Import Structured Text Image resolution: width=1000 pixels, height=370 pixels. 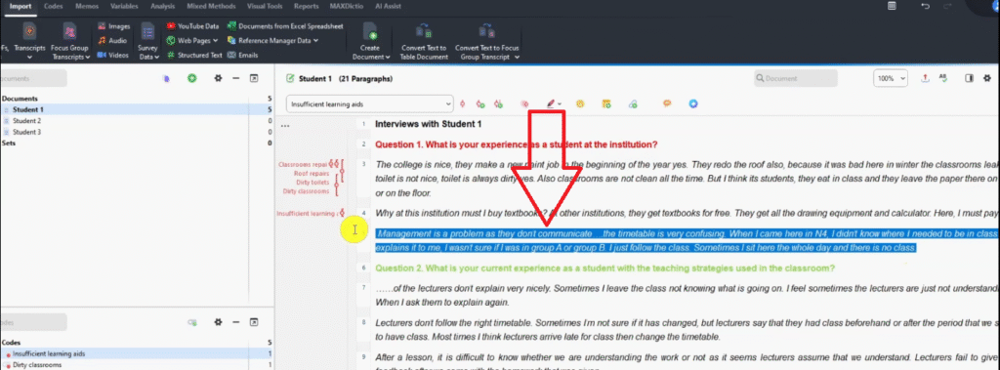pyautogui.click(x=194, y=55)
